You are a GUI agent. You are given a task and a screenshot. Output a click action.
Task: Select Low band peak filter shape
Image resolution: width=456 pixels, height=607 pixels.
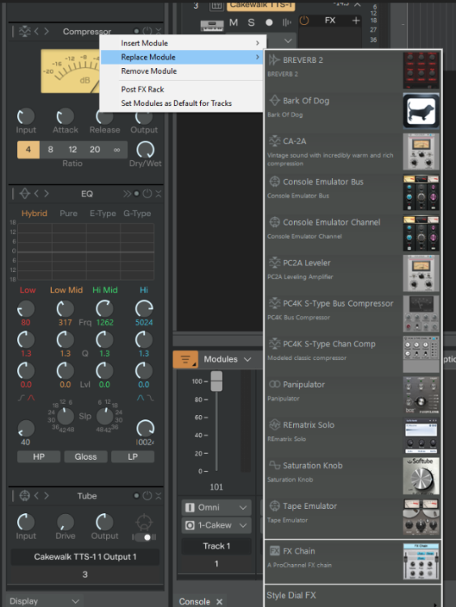pos(32,397)
